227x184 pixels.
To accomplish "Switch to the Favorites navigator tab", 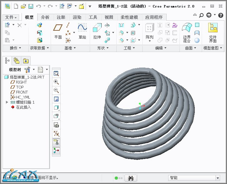I will coord(26,61).
